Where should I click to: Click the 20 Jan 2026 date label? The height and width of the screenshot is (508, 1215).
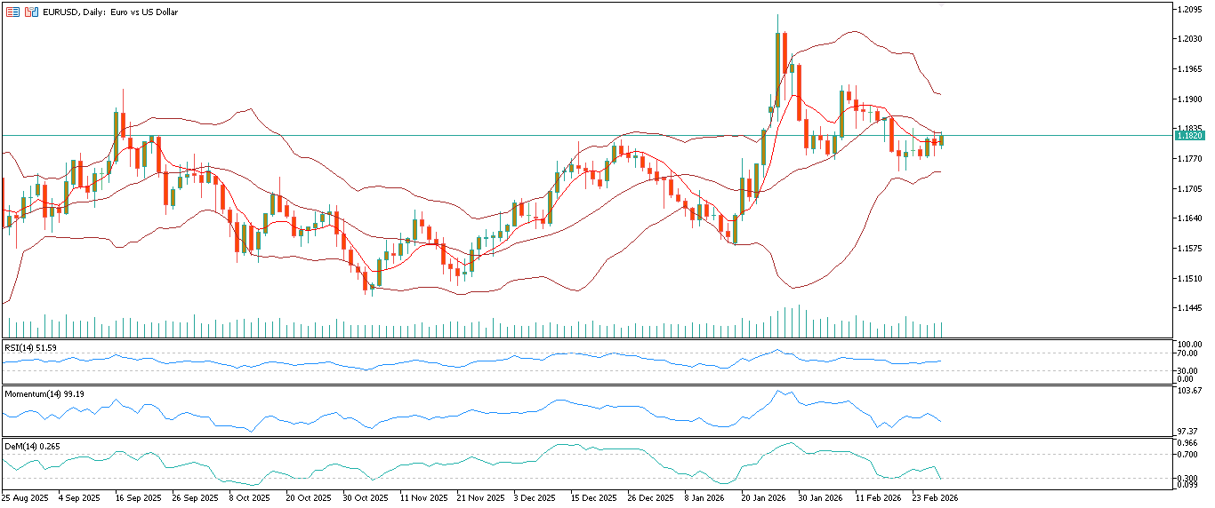tap(763, 498)
